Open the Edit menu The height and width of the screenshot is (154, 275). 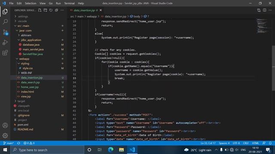(19, 3)
